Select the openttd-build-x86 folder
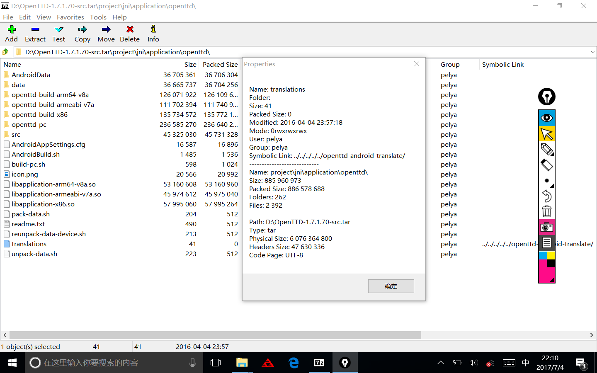 pyautogui.click(x=39, y=114)
